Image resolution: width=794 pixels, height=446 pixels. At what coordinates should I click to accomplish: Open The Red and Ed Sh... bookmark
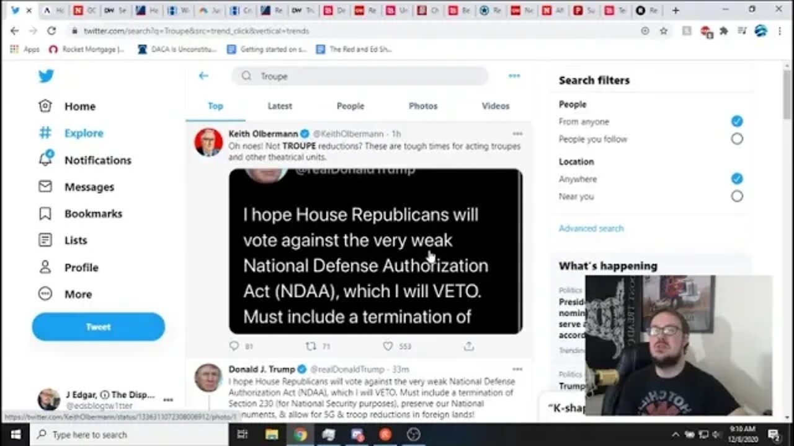pos(354,49)
